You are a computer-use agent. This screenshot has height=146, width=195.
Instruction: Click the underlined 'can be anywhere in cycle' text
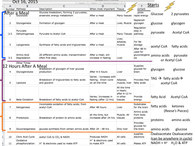click(x=172, y=138)
